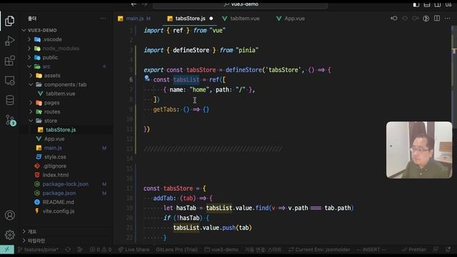
Task: Split the editor to the right
Action: click(437, 19)
